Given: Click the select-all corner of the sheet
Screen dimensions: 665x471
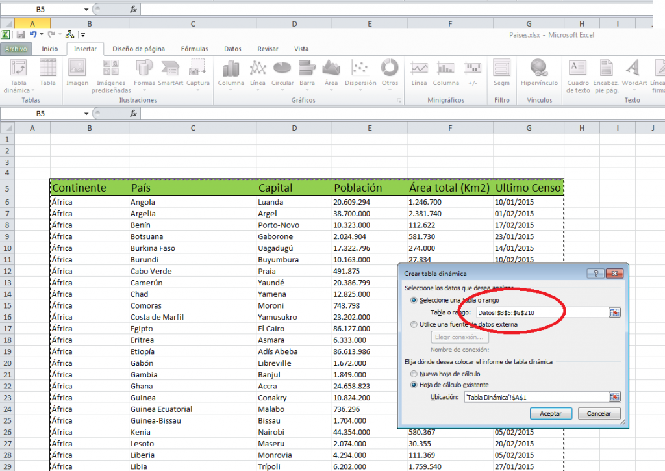Looking at the screenshot, I should pos(7,128).
